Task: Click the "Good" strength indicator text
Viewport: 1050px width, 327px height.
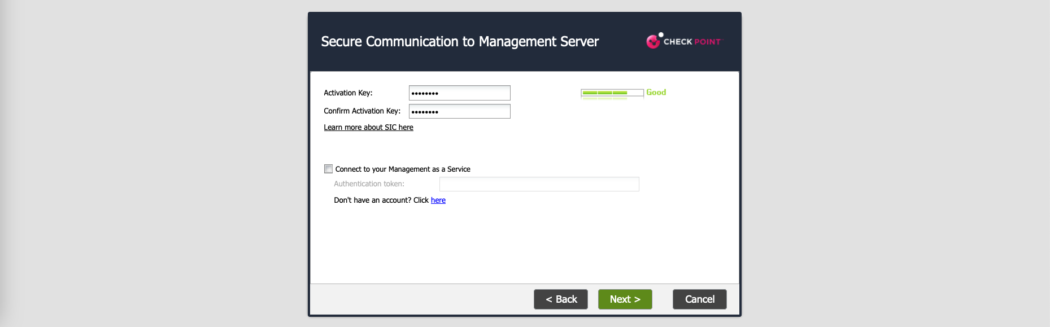Action: click(656, 93)
